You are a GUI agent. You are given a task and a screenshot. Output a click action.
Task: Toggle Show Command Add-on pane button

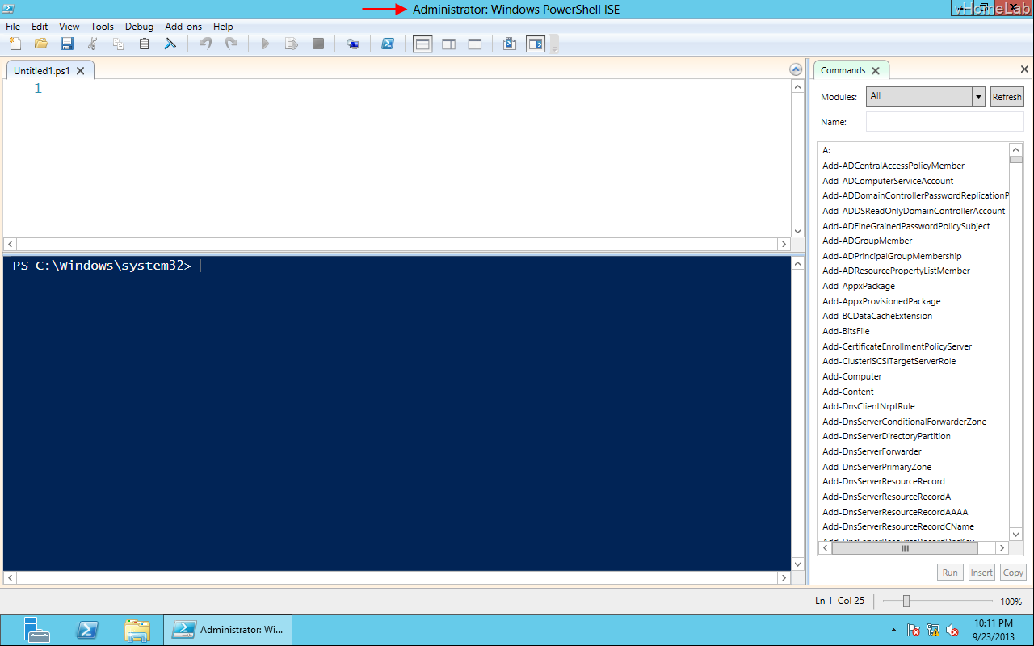click(536, 44)
